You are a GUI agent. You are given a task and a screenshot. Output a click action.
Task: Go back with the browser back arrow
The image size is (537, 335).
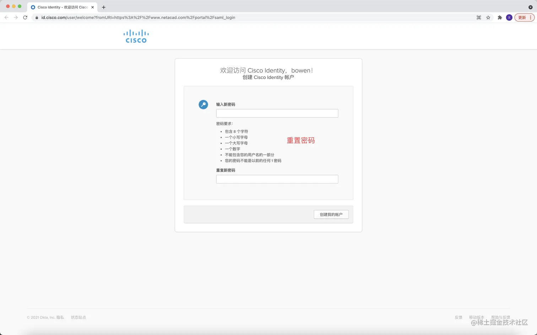[6, 17]
